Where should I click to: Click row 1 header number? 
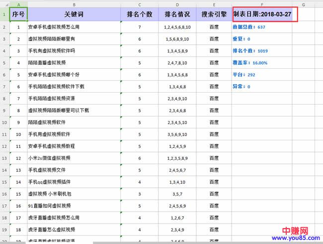4,14
